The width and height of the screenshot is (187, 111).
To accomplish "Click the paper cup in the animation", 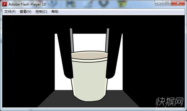I will (90, 76).
